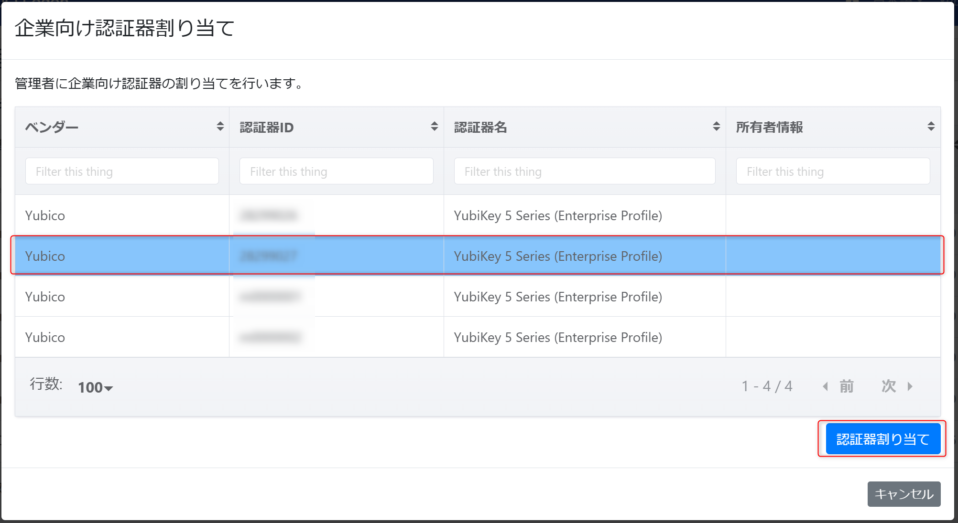Click the キャンセル button
Image resolution: width=958 pixels, height=523 pixels.
tap(904, 494)
